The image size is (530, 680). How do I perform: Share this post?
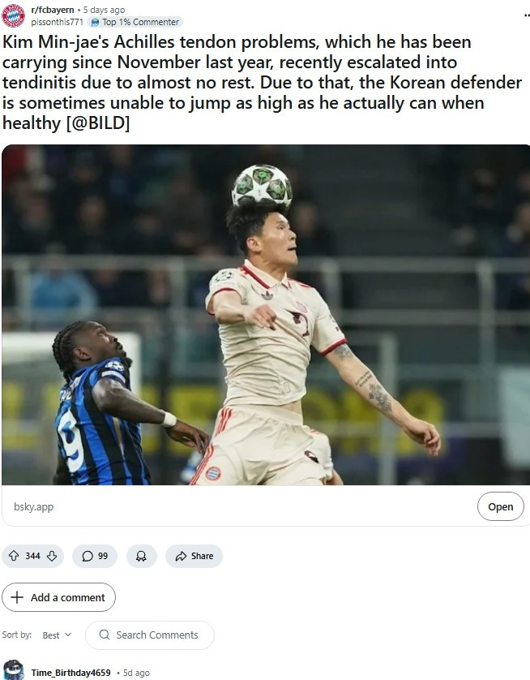[x=194, y=556]
